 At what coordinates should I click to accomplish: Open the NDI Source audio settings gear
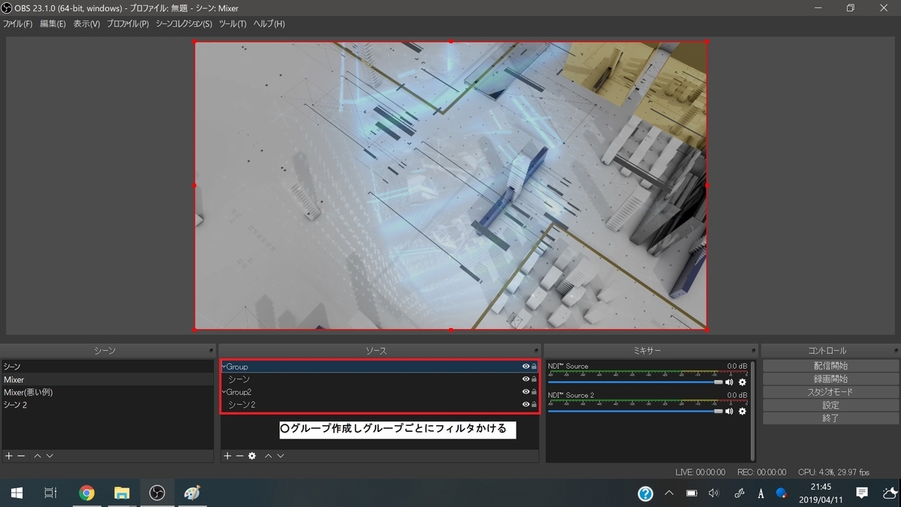[743, 382]
